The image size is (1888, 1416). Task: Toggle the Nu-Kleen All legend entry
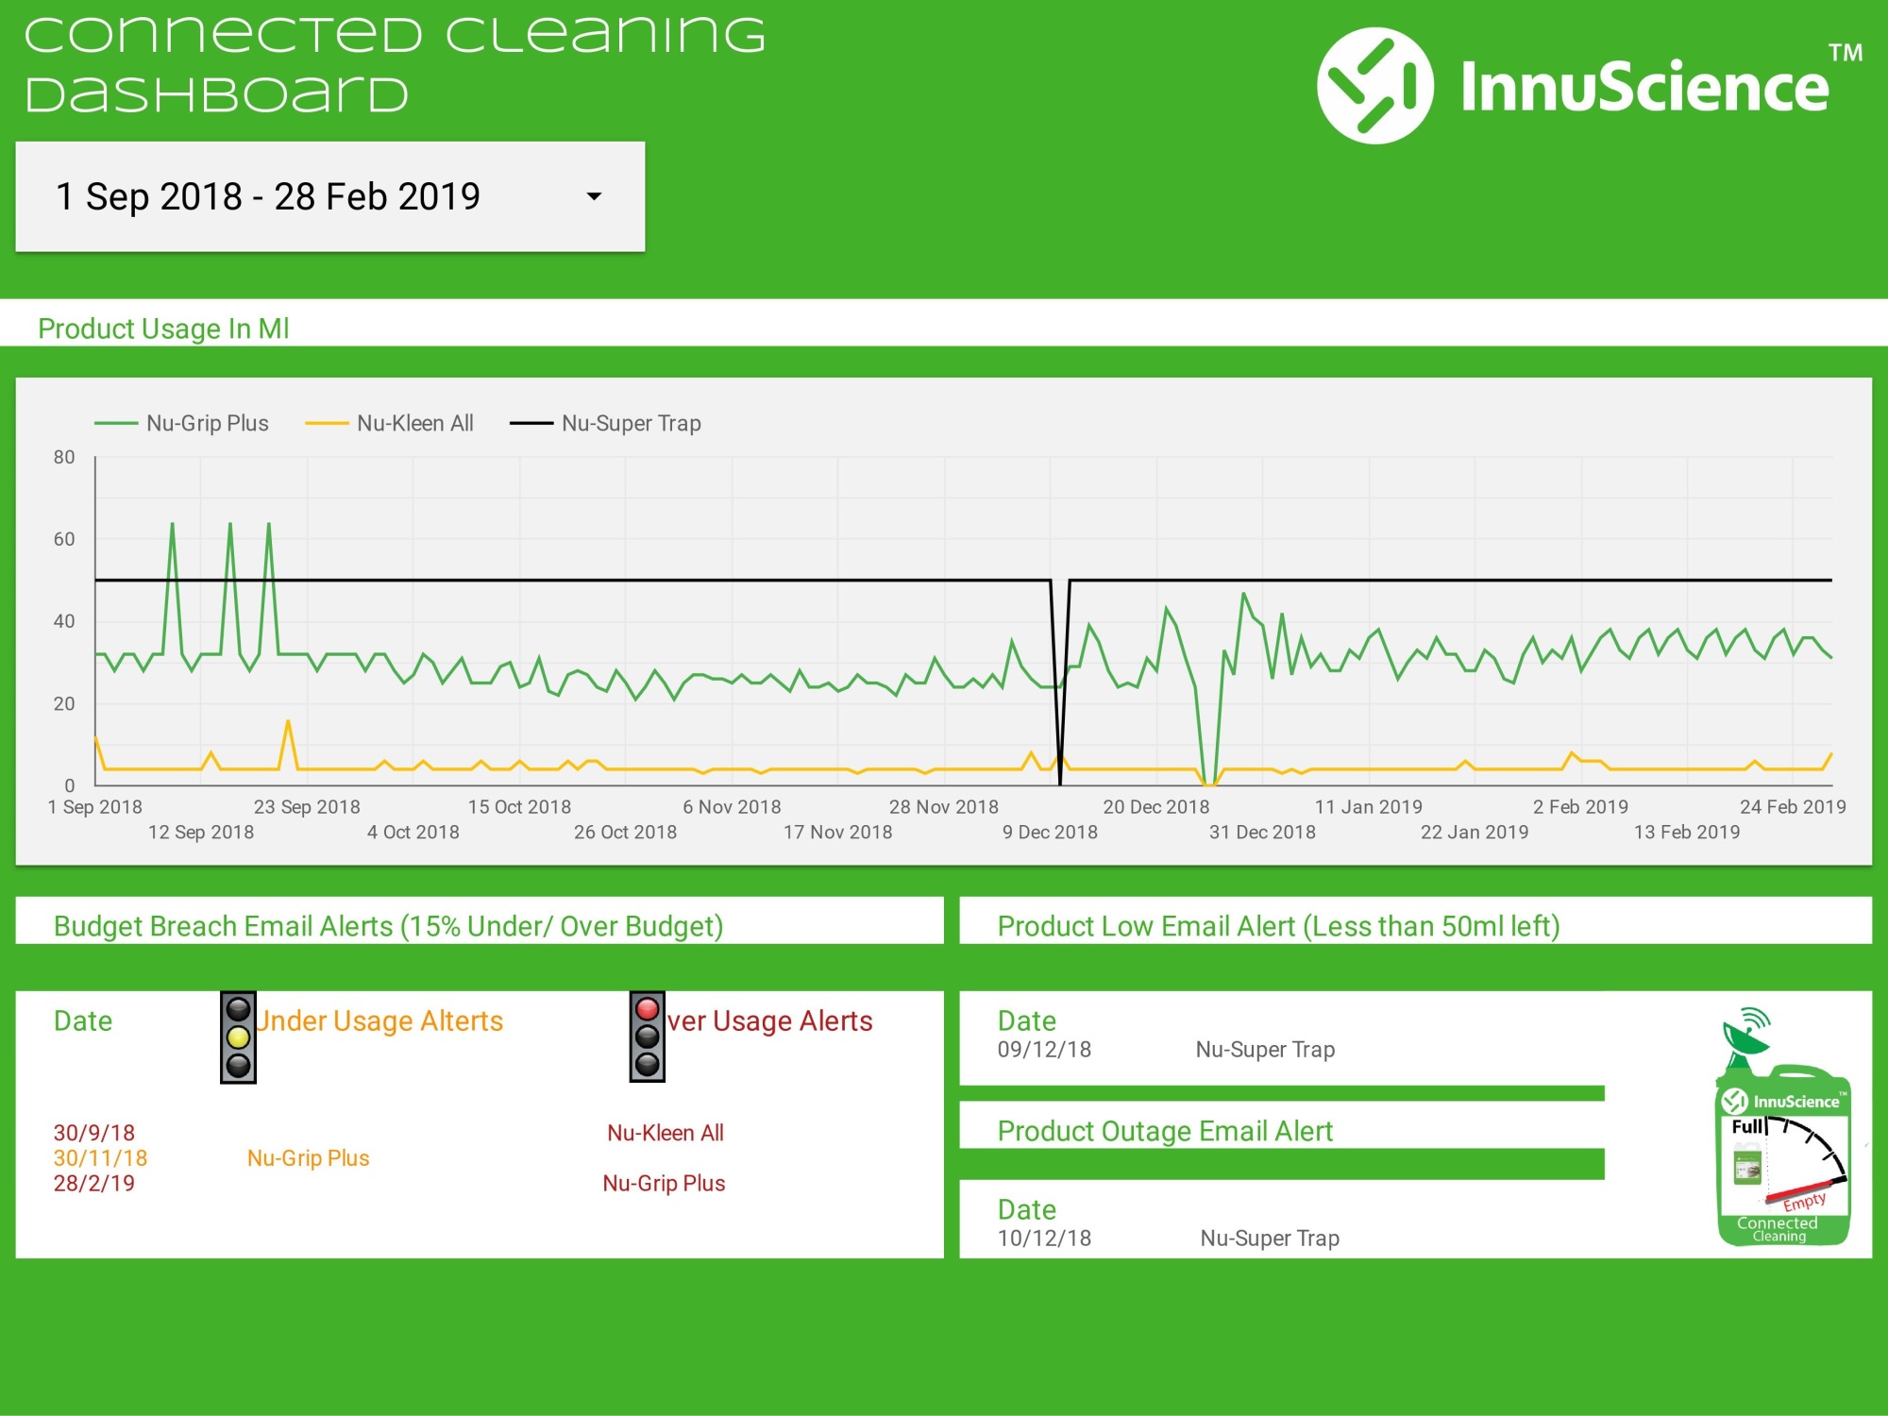390,423
